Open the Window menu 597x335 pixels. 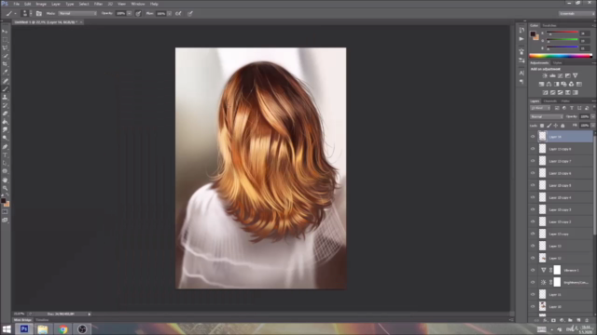pos(138,4)
